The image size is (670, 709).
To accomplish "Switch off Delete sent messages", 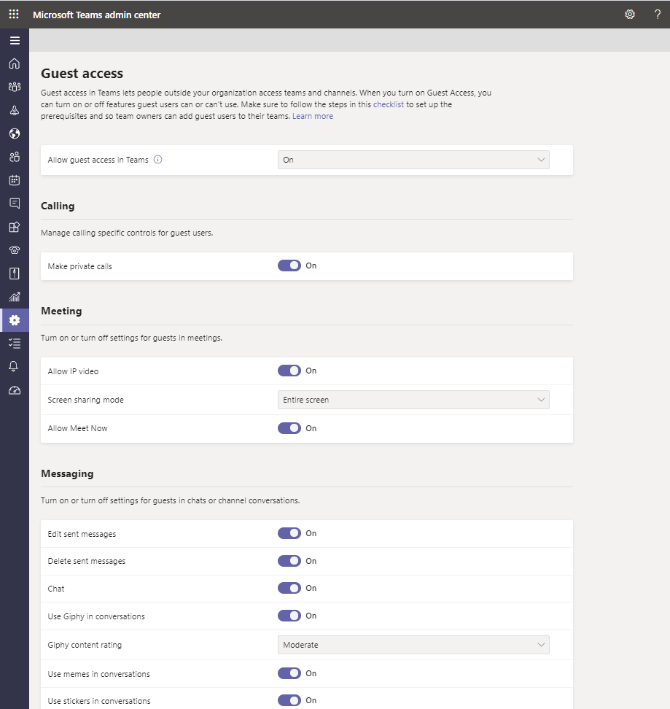I will pos(289,561).
